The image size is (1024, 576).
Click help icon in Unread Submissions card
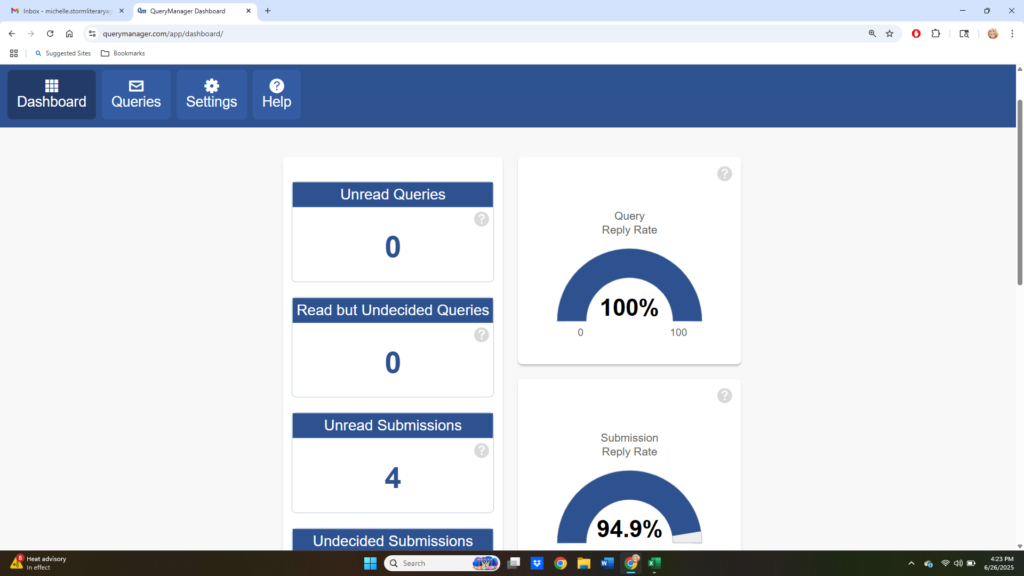click(481, 451)
